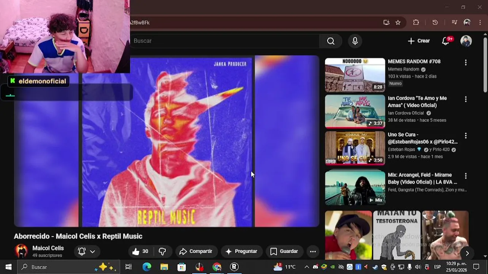488x274 pixels.
Task: Open YouTube notifications bell
Action: pyautogui.click(x=446, y=41)
